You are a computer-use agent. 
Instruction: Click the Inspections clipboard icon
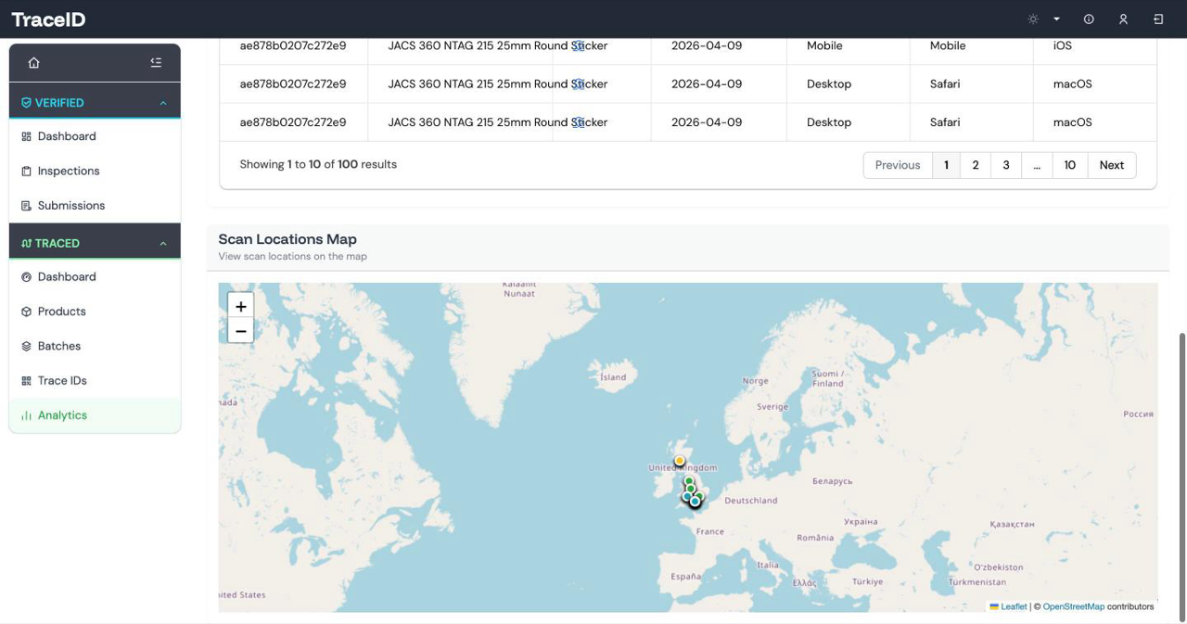click(27, 172)
